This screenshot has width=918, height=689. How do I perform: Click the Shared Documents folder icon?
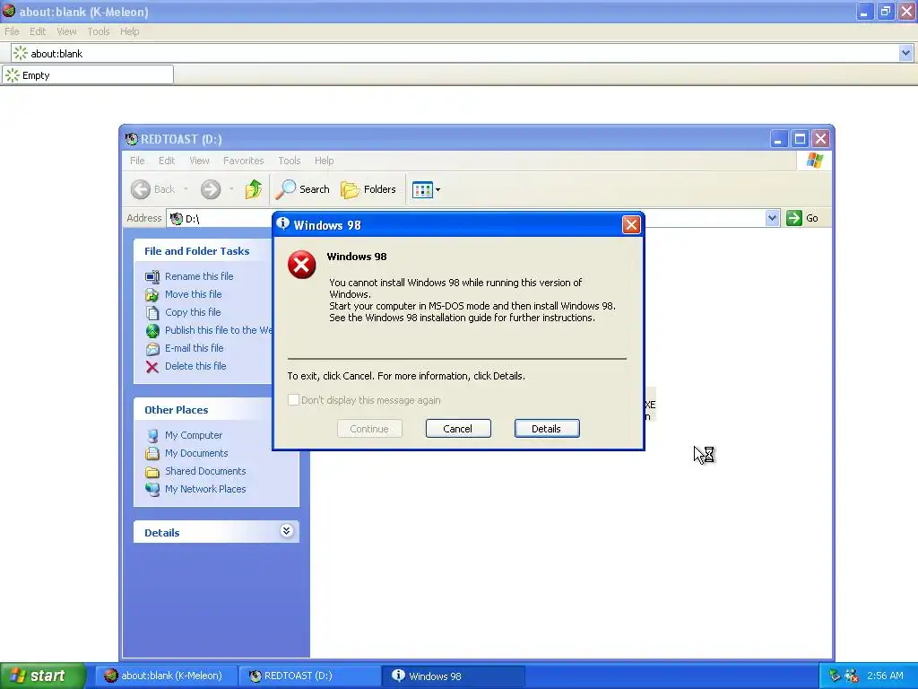152,472
